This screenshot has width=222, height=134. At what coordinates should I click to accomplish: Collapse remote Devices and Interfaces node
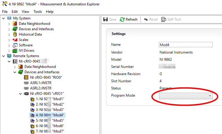coord(15,72)
